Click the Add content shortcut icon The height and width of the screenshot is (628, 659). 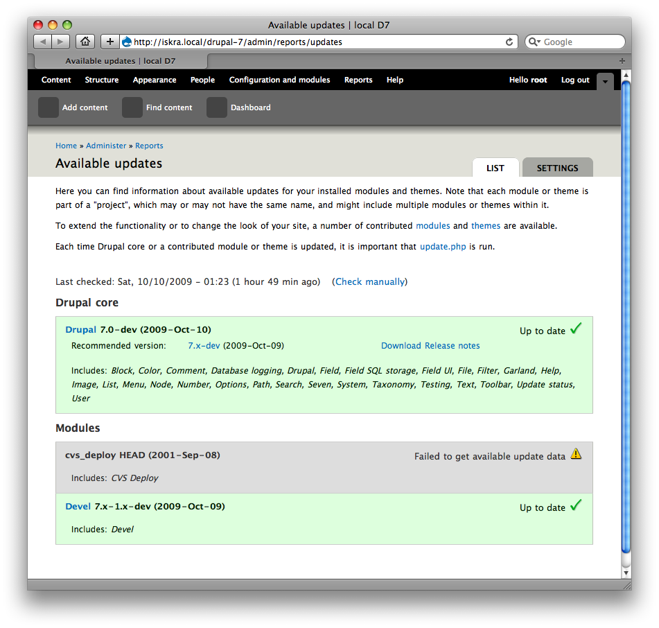[48, 107]
